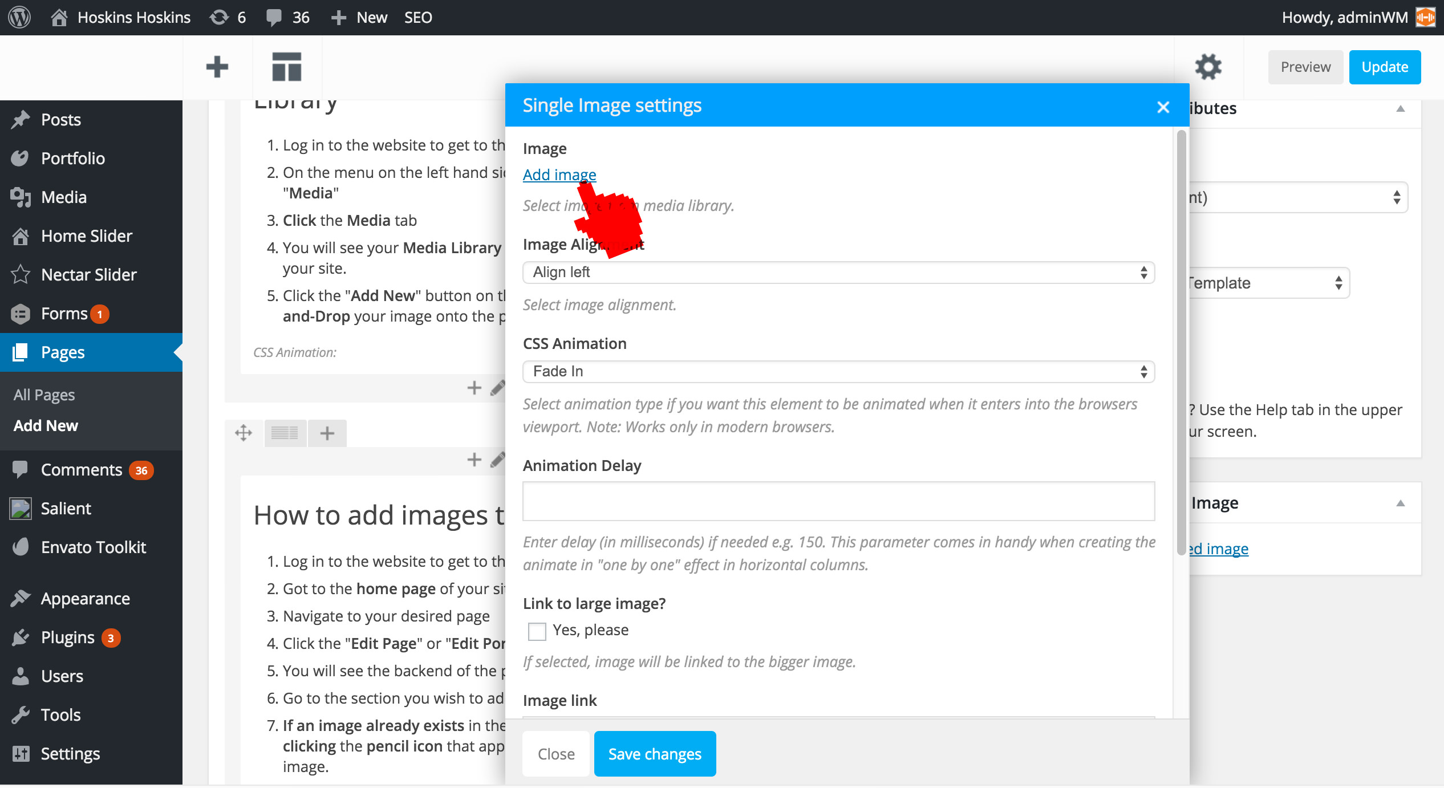Open Posts in the sidebar

coord(61,120)
